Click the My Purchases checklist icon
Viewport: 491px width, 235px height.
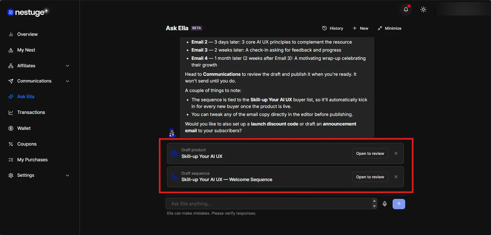coord(11,160)
